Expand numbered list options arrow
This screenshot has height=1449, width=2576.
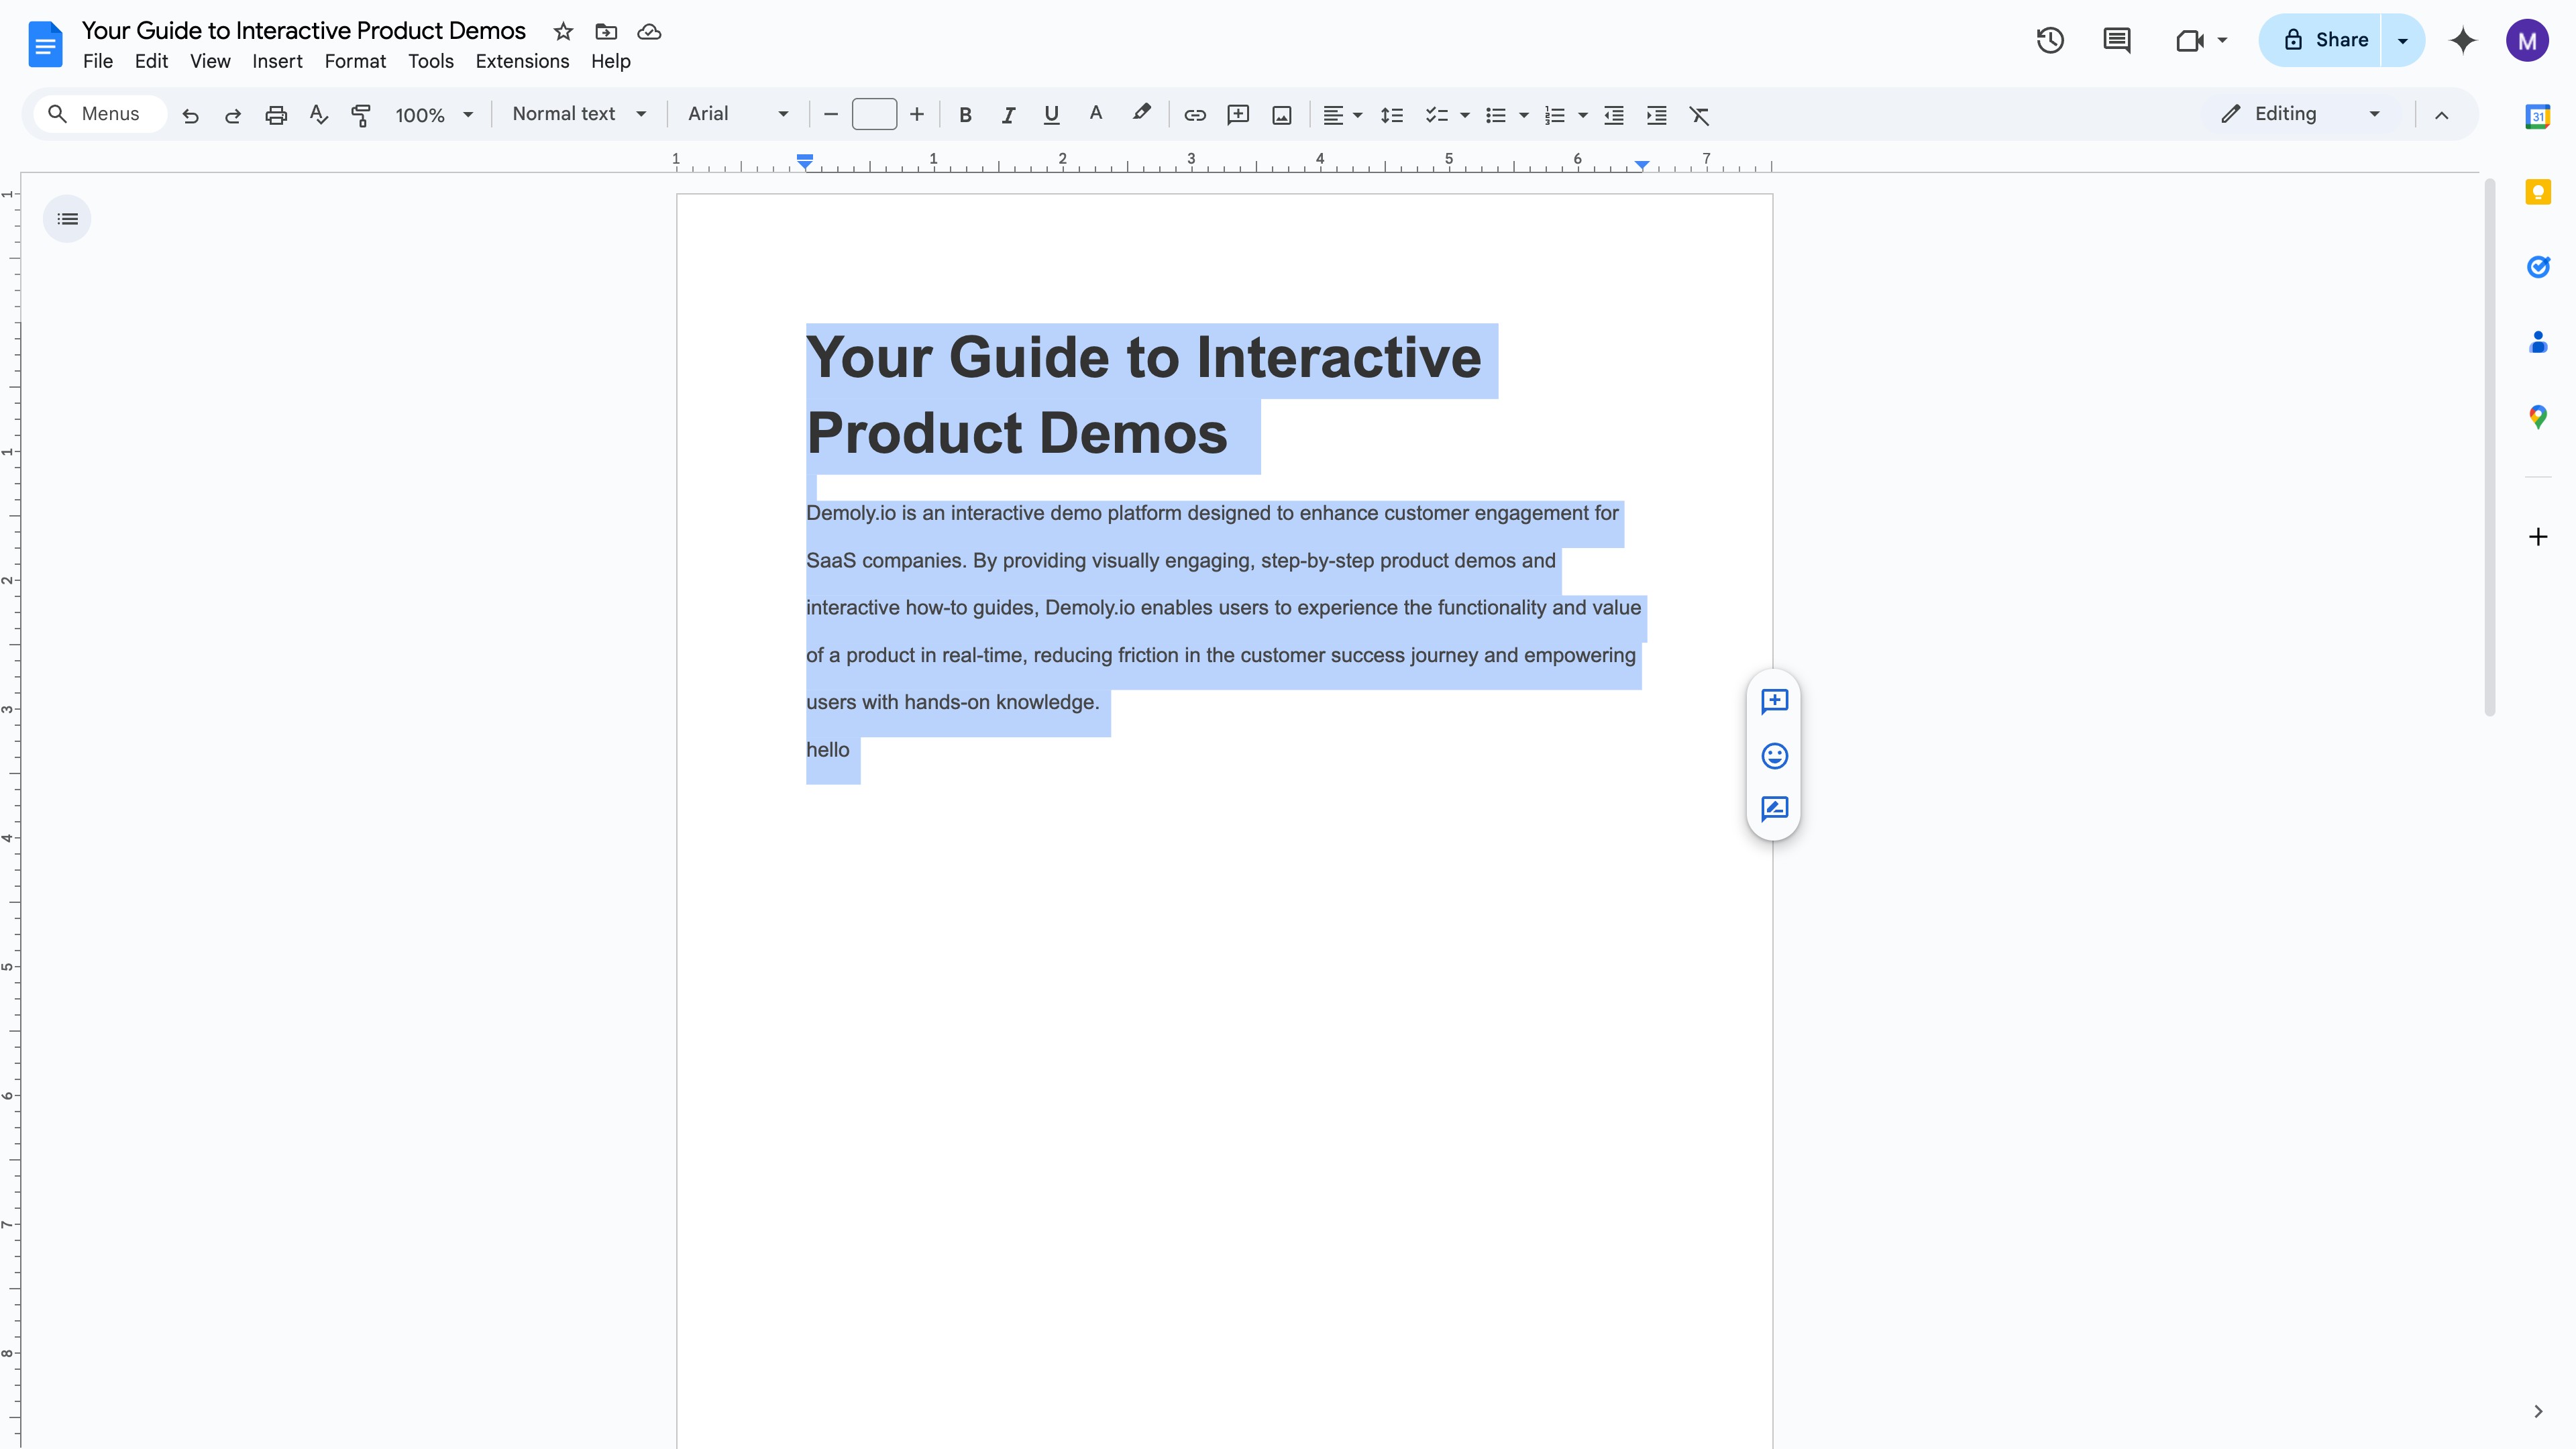coord(1582,116)
